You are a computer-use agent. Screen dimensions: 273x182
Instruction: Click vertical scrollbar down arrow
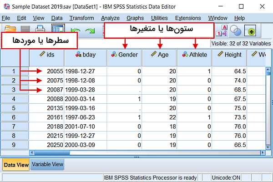(x=268, y=147)
